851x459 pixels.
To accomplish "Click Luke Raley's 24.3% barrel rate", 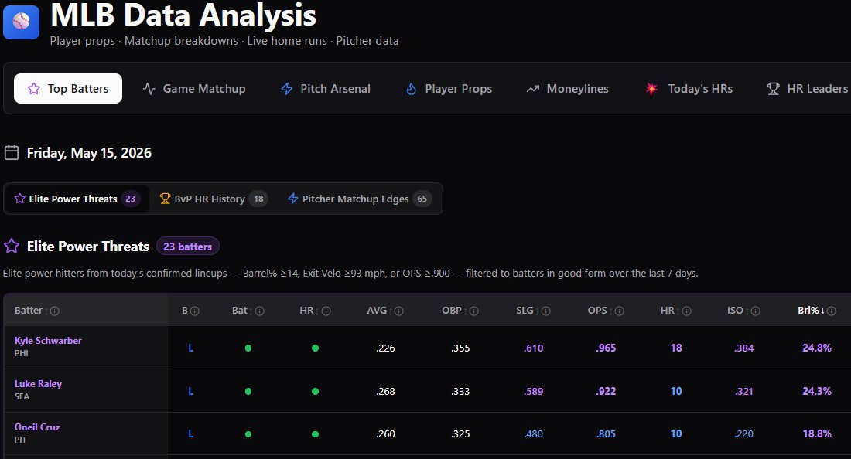I will click(x=817, y=391).
